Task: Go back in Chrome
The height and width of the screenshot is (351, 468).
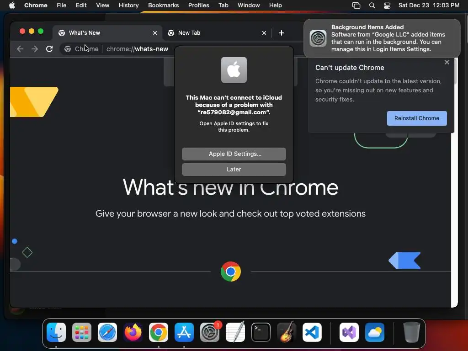Action: 20,48
